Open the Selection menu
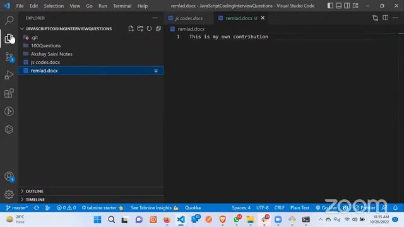 54,6
